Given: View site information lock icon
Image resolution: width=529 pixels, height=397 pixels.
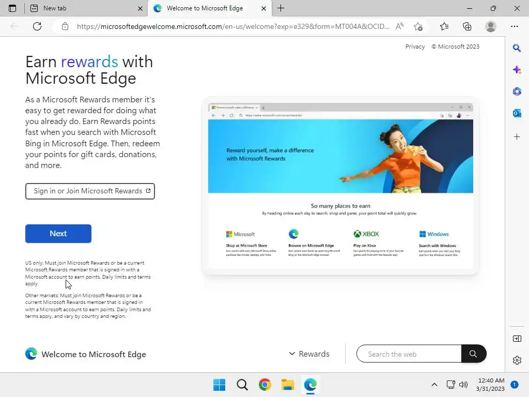Looking at the screenshot, I should 65,26.
